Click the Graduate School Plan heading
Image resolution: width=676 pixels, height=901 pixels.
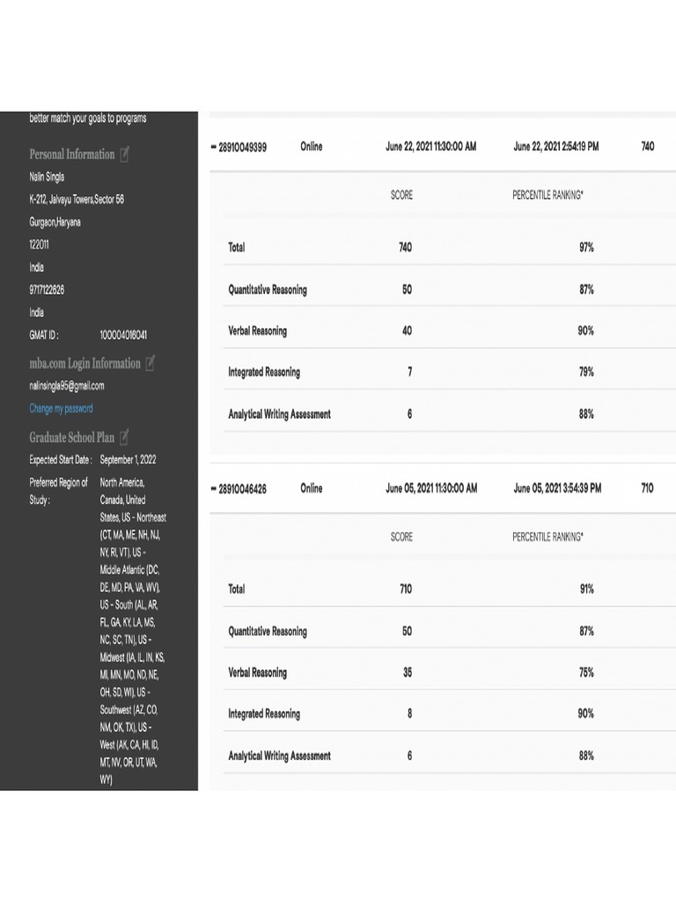72,436
